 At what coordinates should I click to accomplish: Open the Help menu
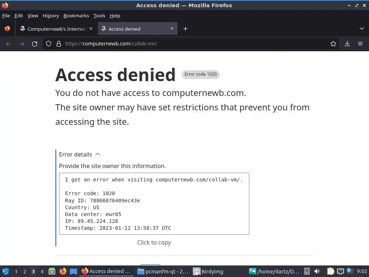pos(115,16)
